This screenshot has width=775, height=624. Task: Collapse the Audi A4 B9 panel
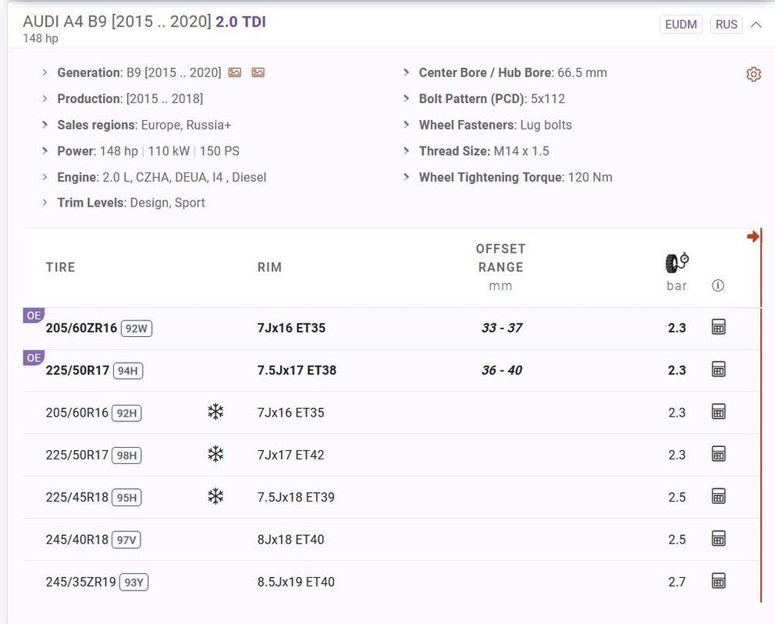755,24
